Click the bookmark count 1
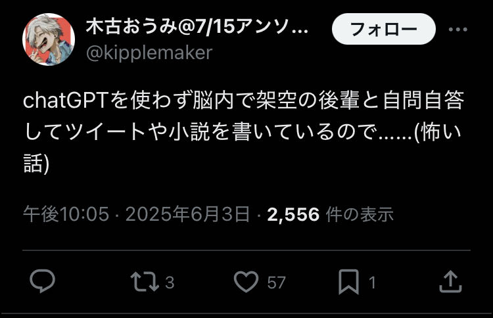Image resolution: width=493 pixels, height=318 pixels. click(372, 283)
